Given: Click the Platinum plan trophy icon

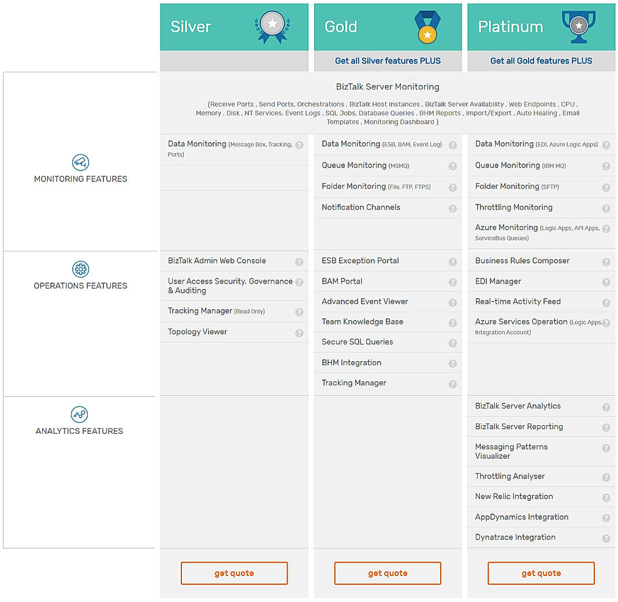Looking at the screenshot, I should [578, 25].
